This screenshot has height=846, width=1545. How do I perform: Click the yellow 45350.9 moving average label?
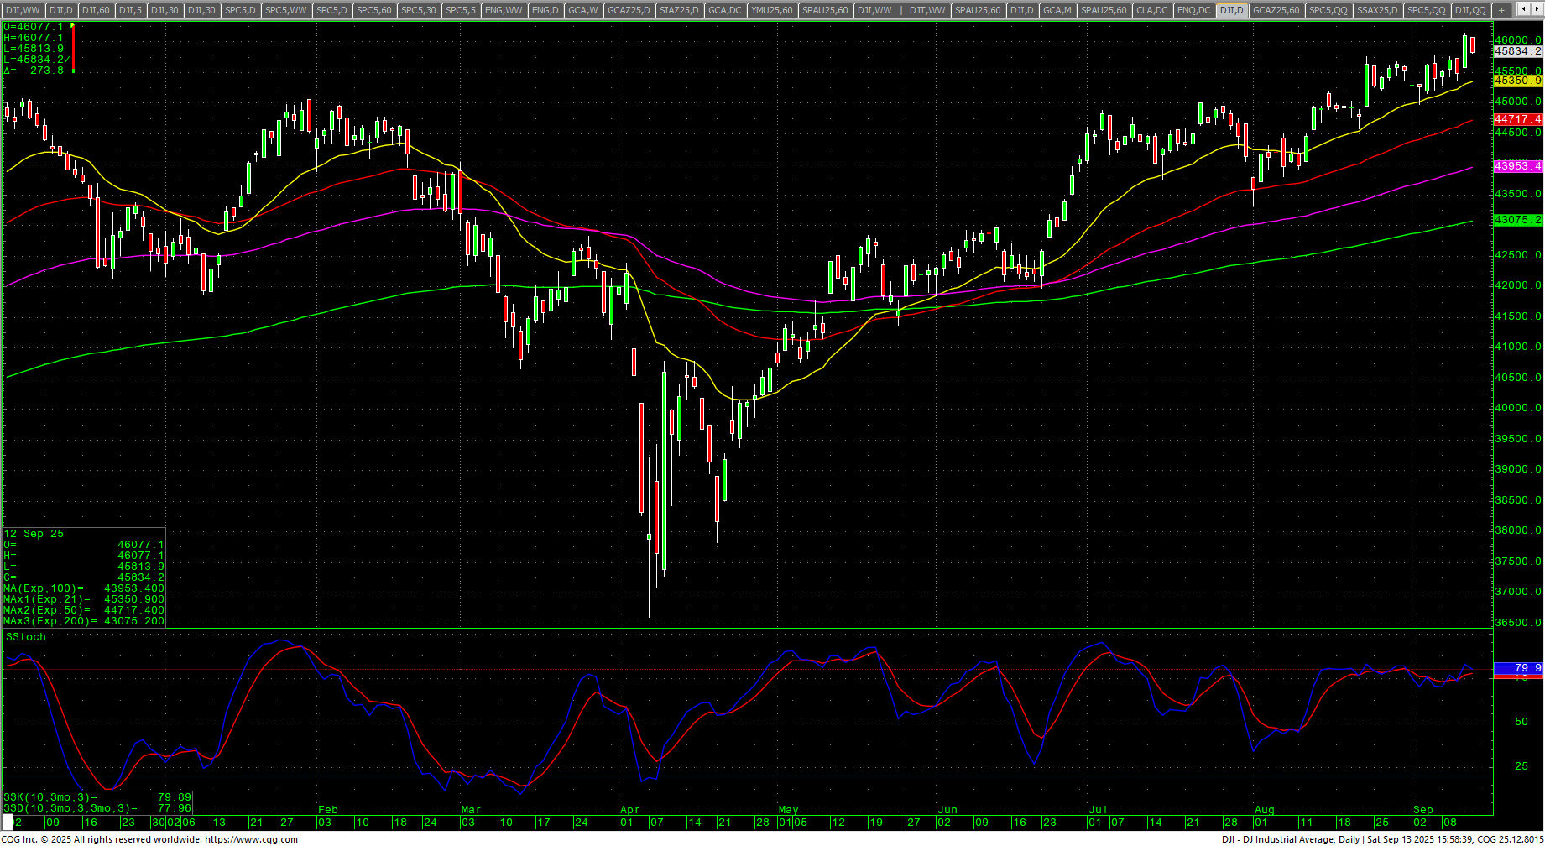point(1517,81)
